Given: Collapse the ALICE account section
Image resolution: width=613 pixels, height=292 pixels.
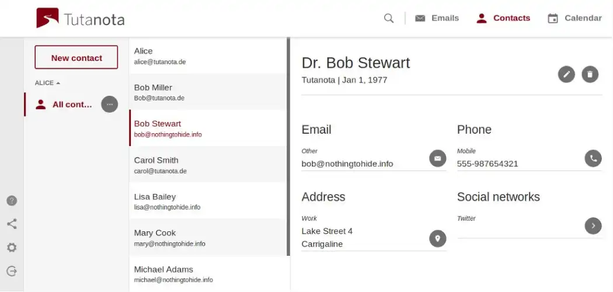Looking at the screenshot, I should 47,83.
